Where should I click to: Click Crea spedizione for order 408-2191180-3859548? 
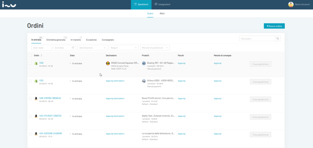point(261,99)
